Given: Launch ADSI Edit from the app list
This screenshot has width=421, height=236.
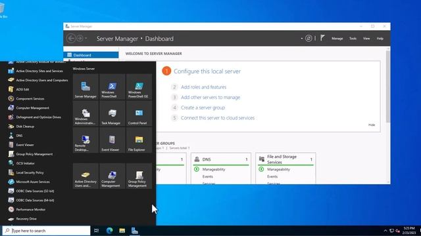Looking at the screenshot, I should pyautogui.click(x=18, y=89).
